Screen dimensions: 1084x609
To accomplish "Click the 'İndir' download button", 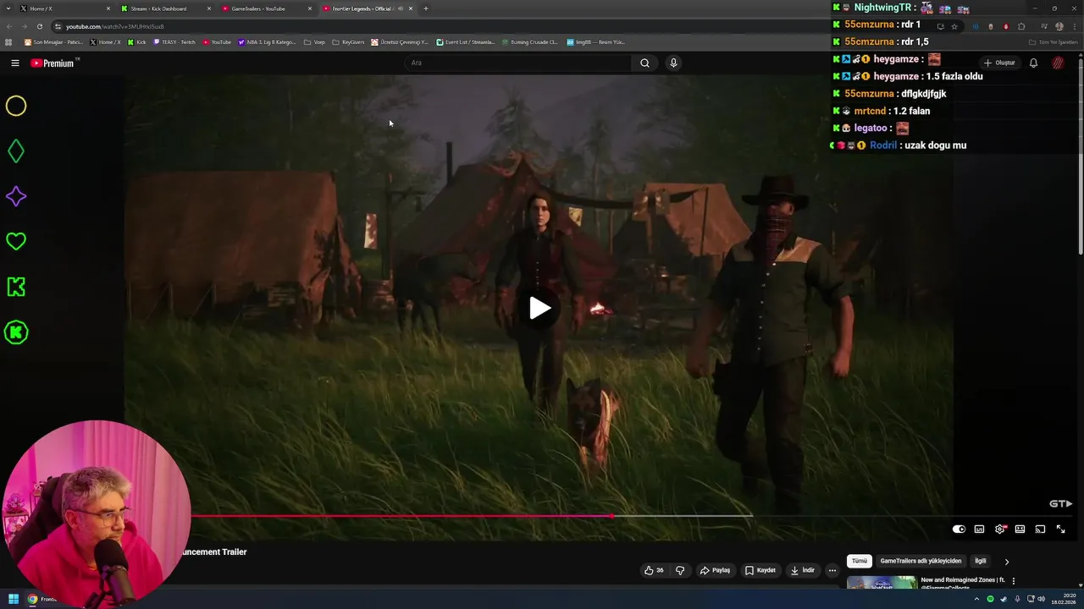I will [x=803, y=570].
